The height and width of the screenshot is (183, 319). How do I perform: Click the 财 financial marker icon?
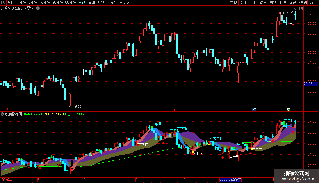(254, 110)
